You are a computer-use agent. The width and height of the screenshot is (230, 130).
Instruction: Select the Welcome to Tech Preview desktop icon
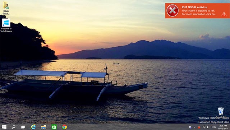tap(6, 25)
